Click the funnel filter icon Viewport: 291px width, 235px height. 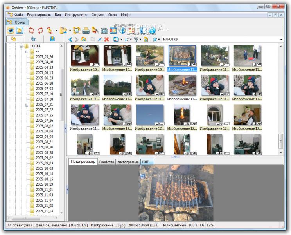click(x=137, y=39)
